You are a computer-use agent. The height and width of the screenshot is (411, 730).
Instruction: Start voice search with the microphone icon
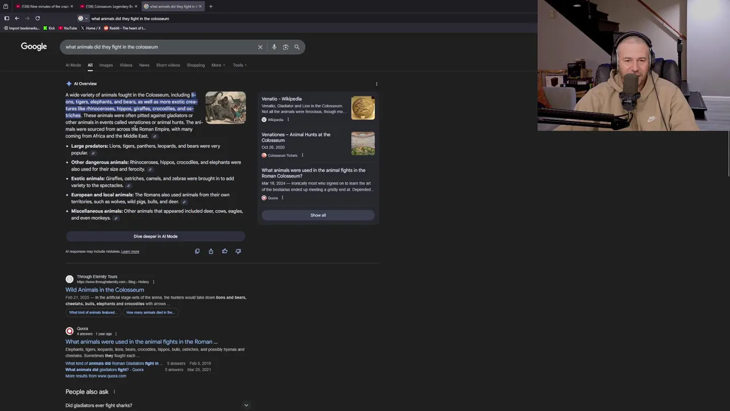tap(274, 47)
